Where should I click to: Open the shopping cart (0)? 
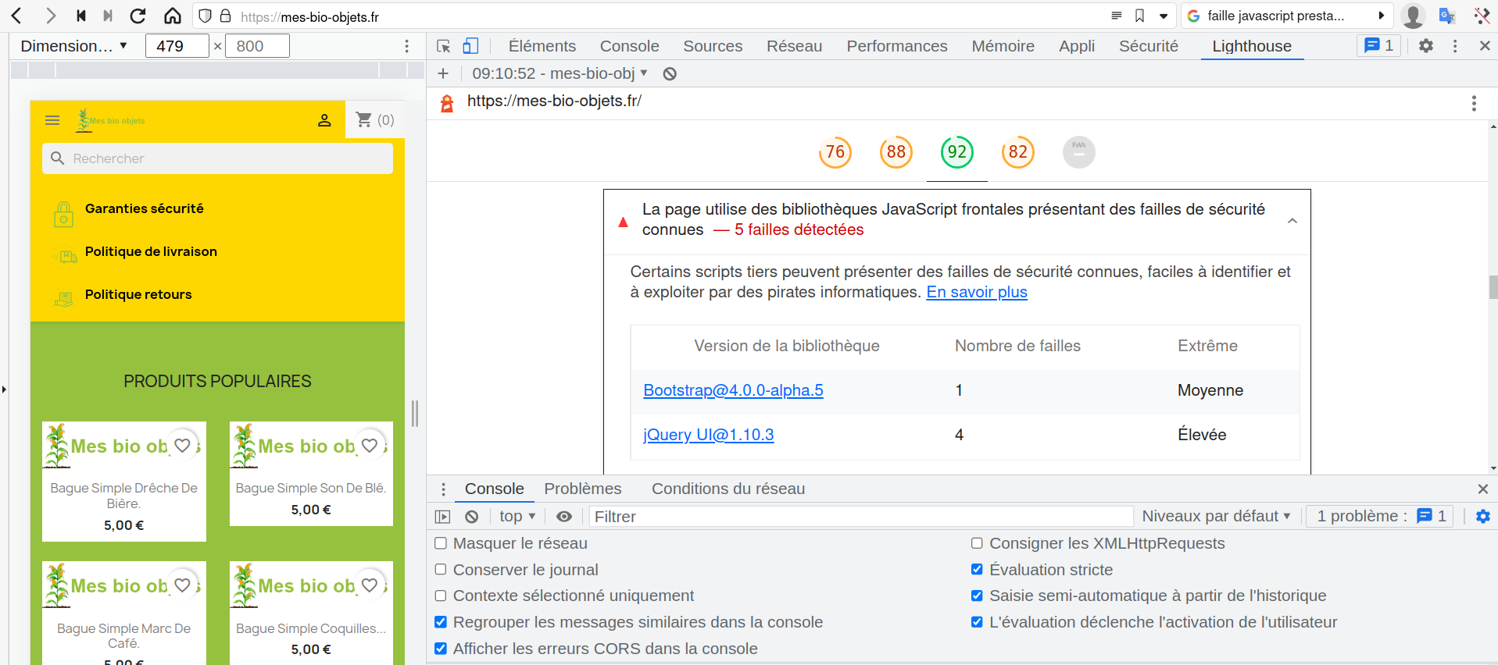(x=375, y=120)
